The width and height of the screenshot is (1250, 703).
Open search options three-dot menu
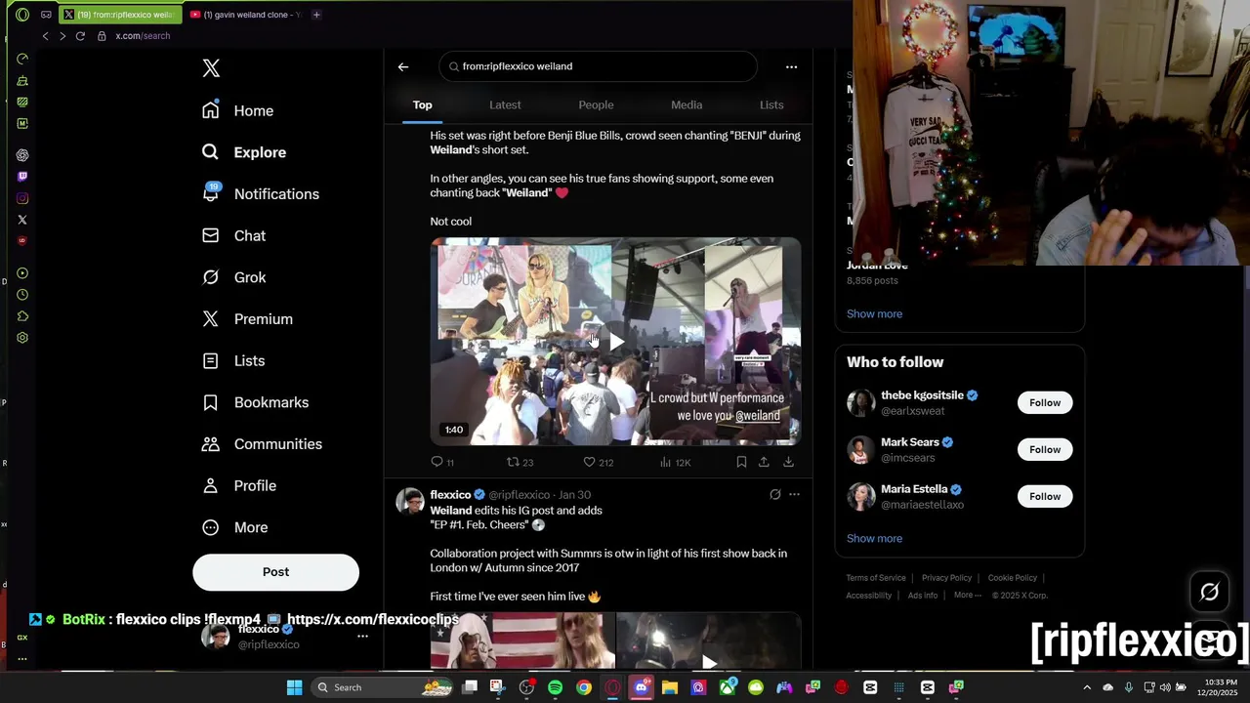pos(791,66)
